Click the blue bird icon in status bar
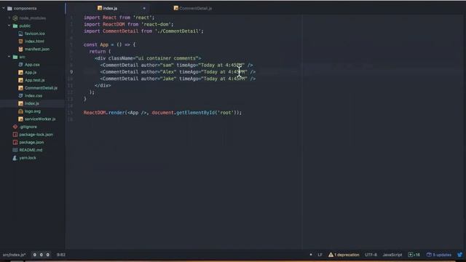The width and height of the screenshot is (466, 262). 459,255
